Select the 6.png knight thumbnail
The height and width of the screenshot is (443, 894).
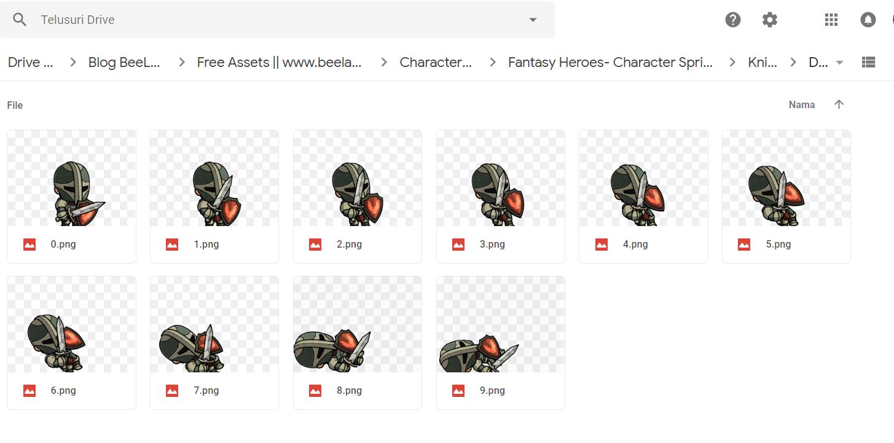(71, 324)
